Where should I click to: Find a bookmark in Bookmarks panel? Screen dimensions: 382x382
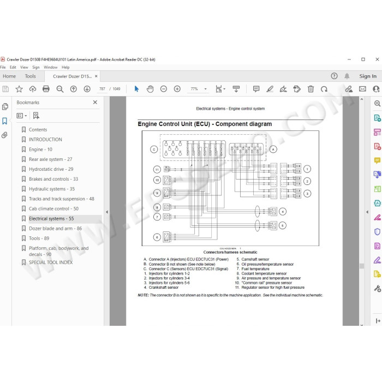[36, 116]
